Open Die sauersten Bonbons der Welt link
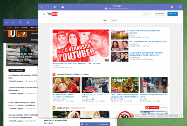This screenshot has width=187, height=126. (148, 42)
